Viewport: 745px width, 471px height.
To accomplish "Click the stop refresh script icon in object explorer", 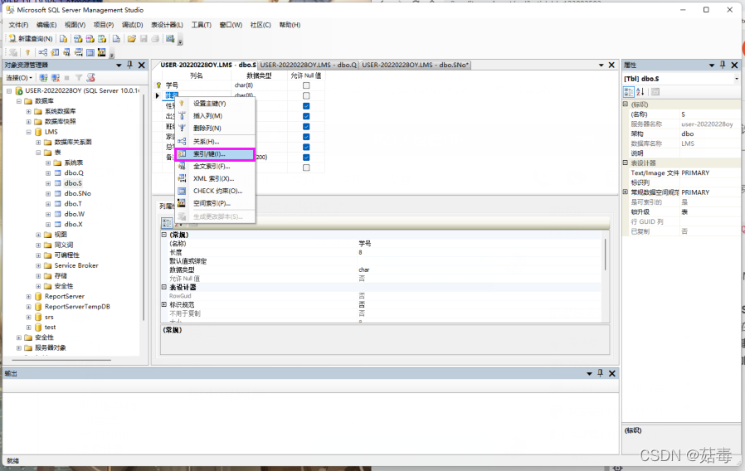I will (90, 77).
